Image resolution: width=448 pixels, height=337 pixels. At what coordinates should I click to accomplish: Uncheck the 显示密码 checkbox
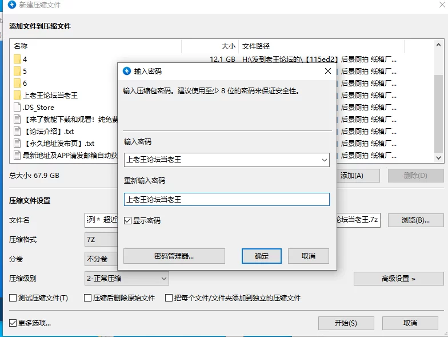pos(128,220)
